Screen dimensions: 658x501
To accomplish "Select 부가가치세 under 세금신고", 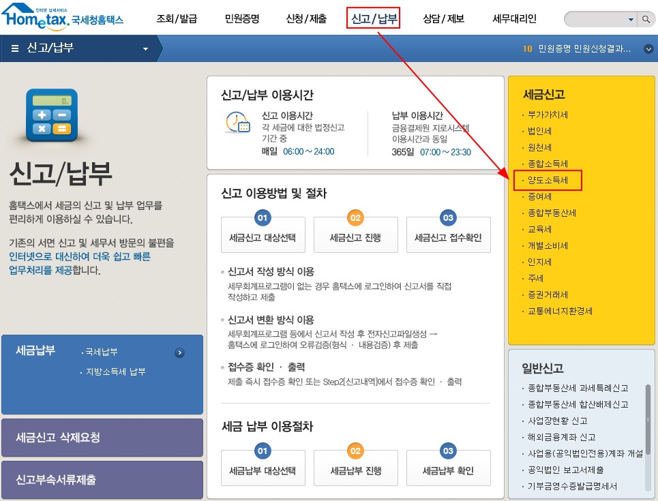I will [548, 115].
